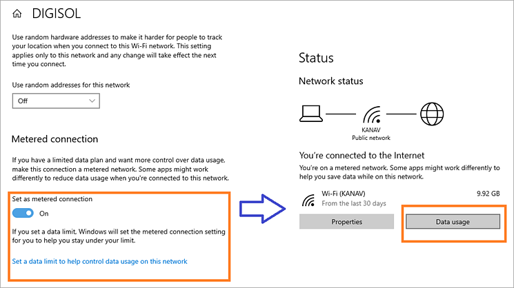Click the Status heading
The height and width of the screenshot is (288, 514).
[316, 58]
